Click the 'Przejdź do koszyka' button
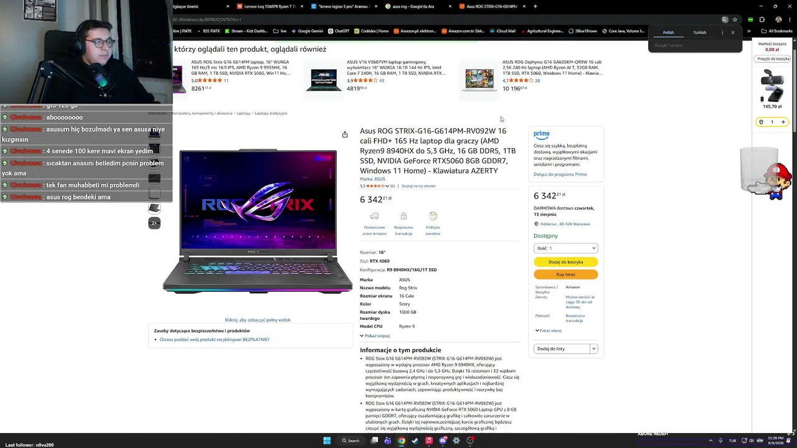Viewport: 797px width, 448px height. tap(773, 58)
